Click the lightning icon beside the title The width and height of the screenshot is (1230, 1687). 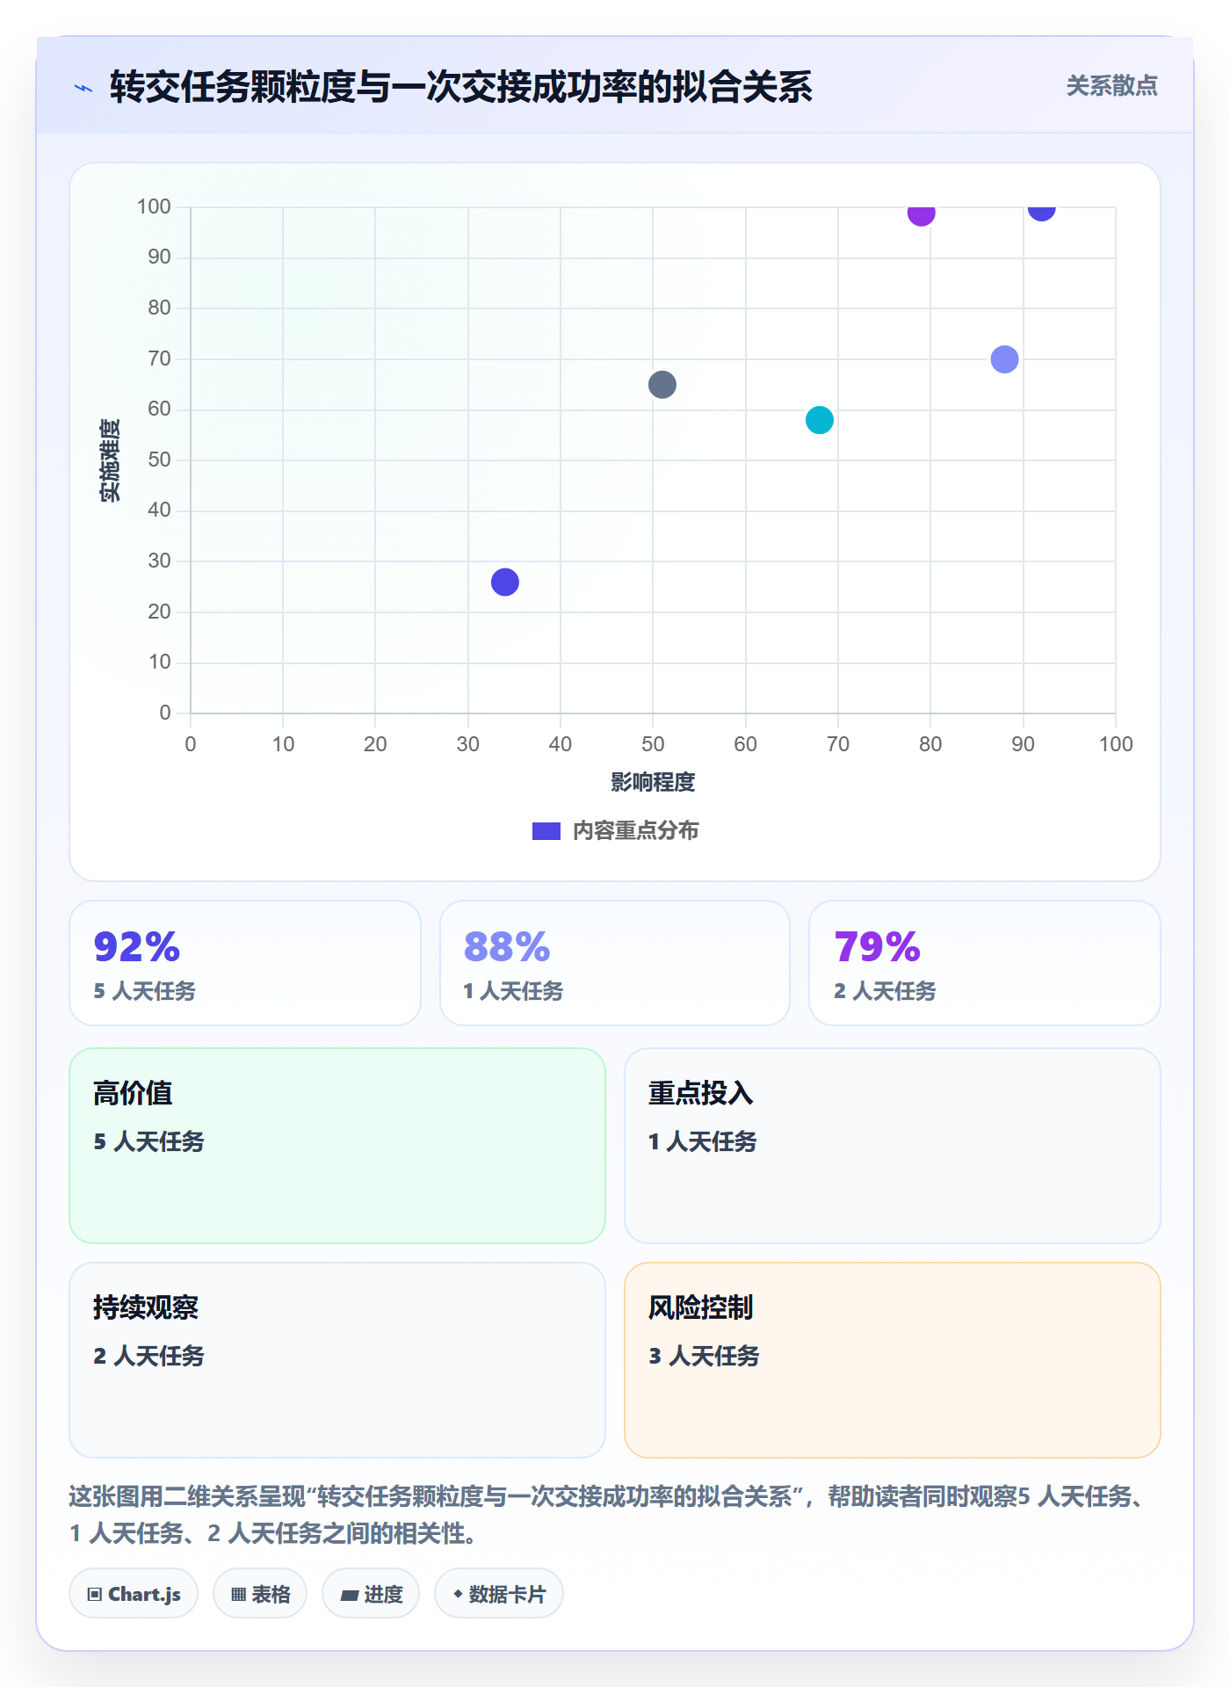tap(83, 88)
